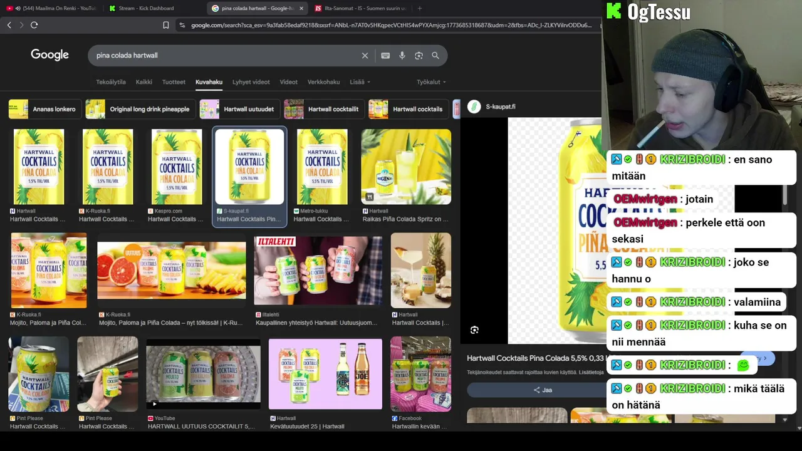
Task: Expand the Työkalut dropdown
Action: point(431,82)
